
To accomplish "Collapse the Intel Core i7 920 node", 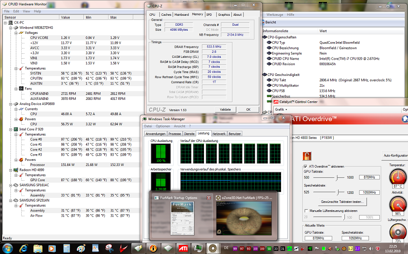I will pyautogui.click(x=11, y=129).
